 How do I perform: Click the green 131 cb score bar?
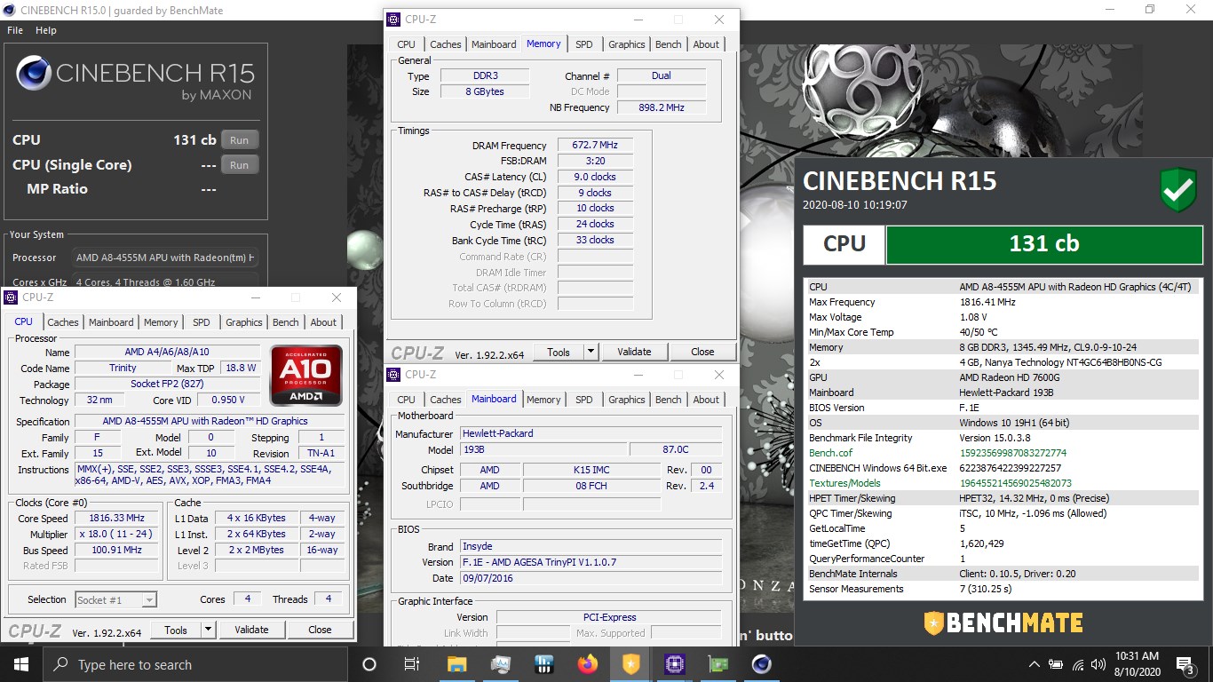1043,244
